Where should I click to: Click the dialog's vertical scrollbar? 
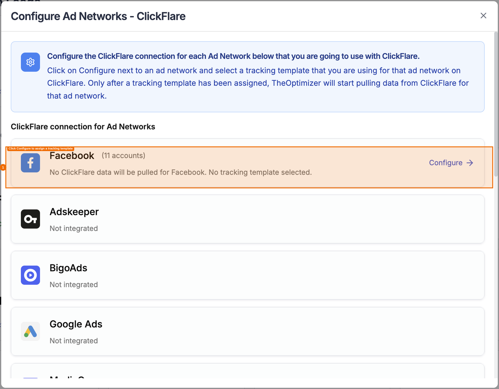(496, 105)
